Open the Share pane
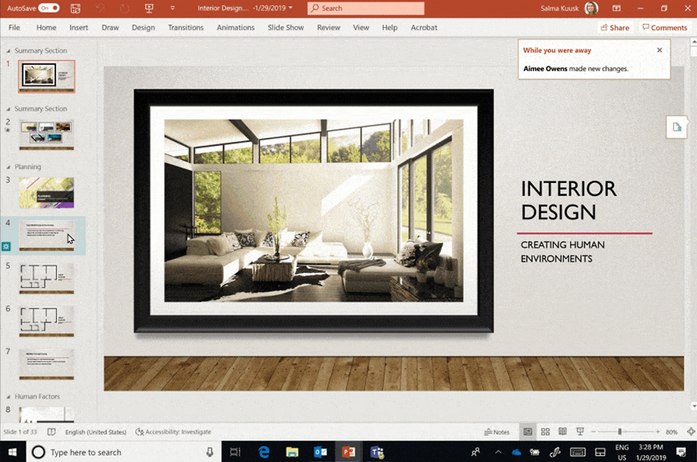This screenshot has width=697, height=462. click(614, 27)
